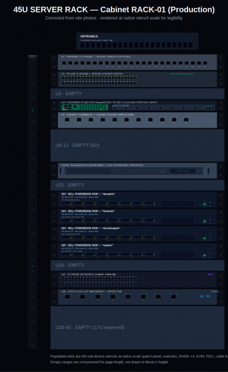Screen dimensions: 228x372
Task: Click the U23 Dell PowerEdge R430 leonardo label
Action: pyautogui.click(x=88, y=211)
